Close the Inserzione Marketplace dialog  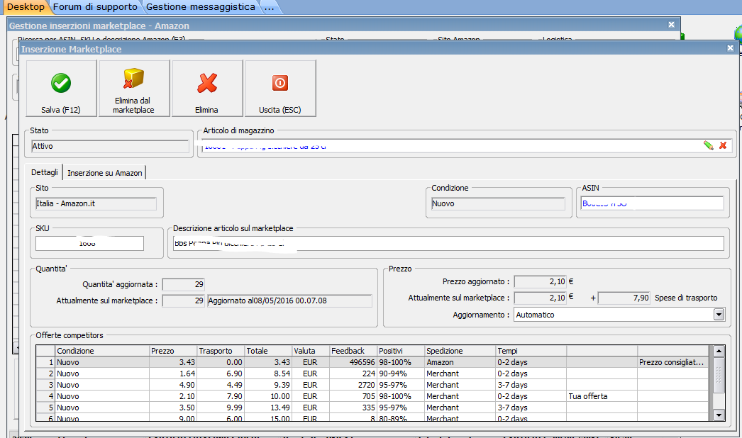[730, 48]
